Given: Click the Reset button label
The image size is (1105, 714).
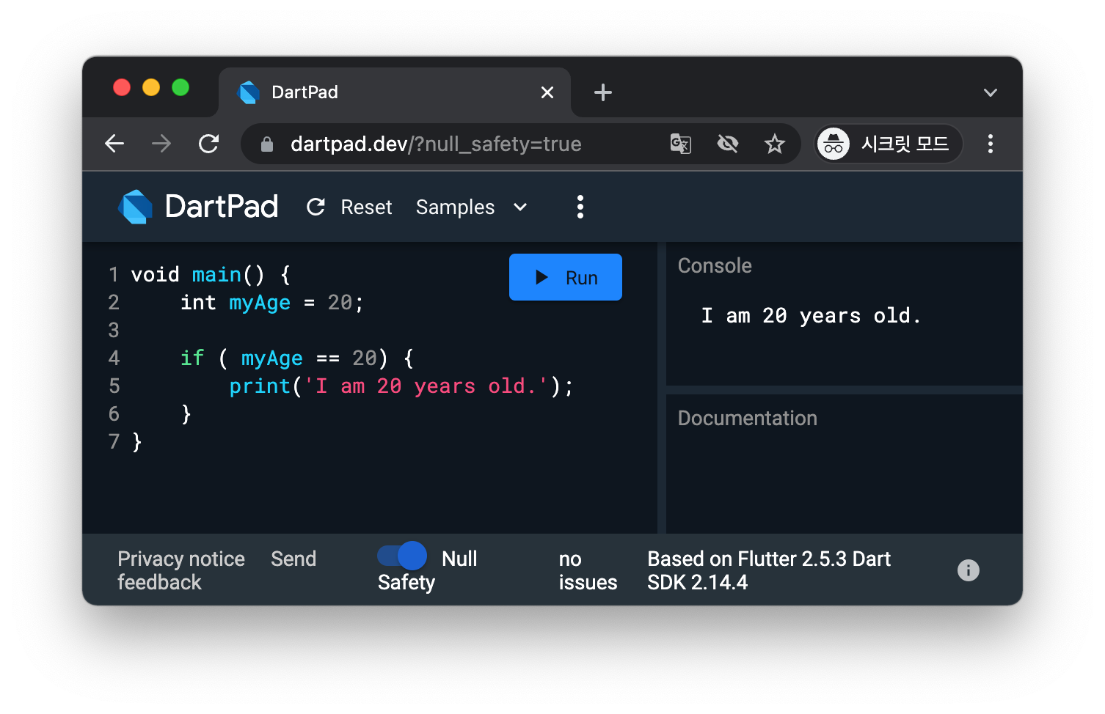Looking at the screenshot, I should [366, 207].
